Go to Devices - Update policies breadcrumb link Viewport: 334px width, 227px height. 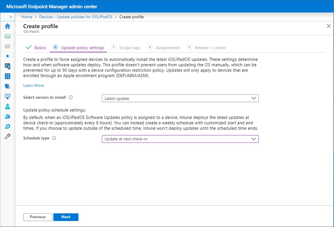(76, 17)
